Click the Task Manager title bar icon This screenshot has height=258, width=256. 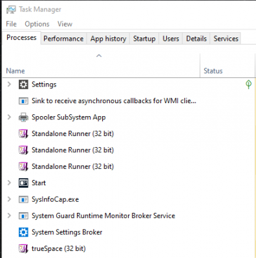click(11, 10)
